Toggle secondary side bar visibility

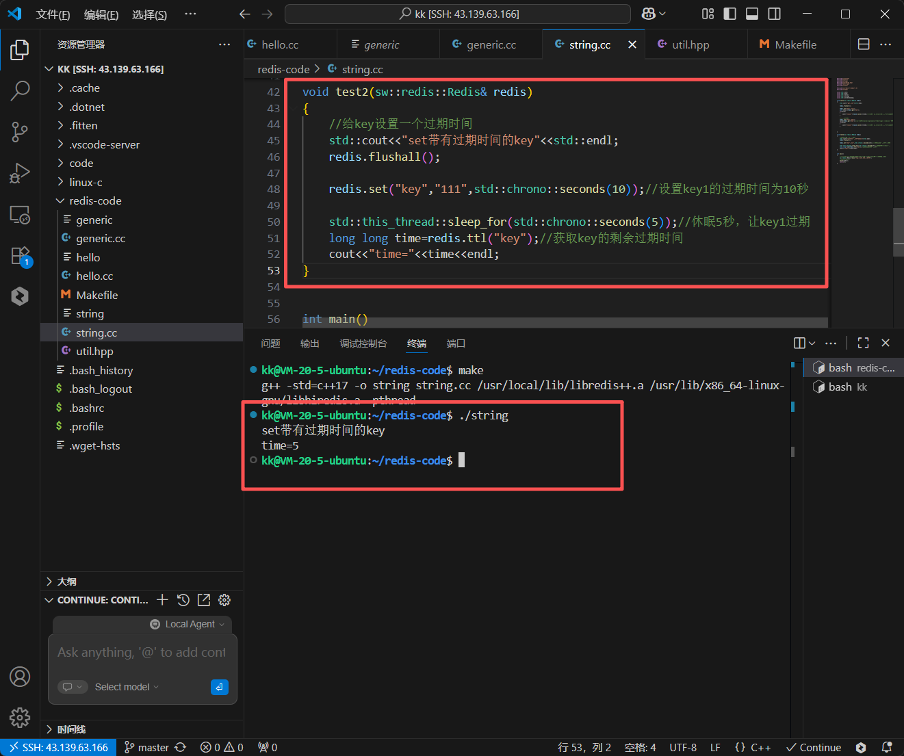coord(774,14)
